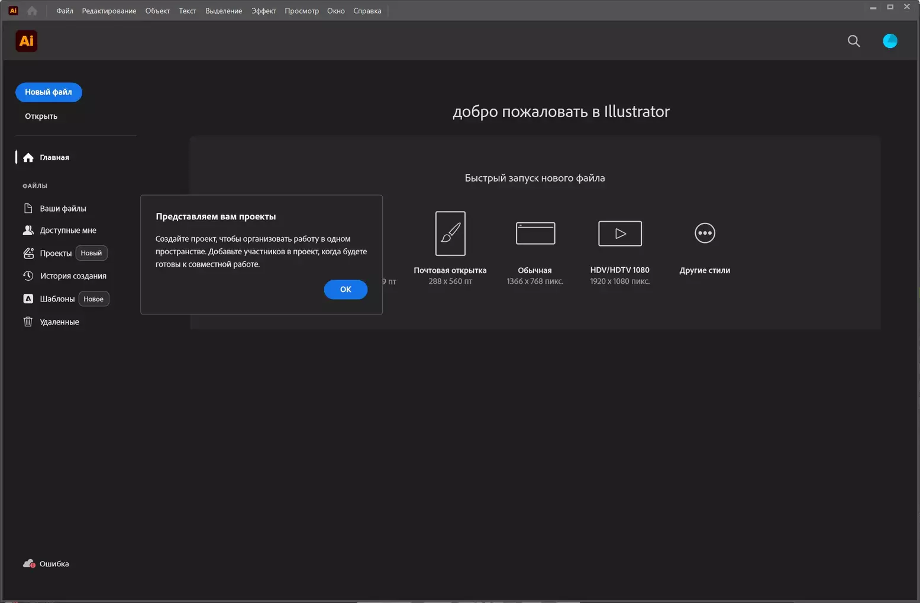The width and height of the screenshot is (920, 603).
Task: Open the Эффект menu
Action: [263, 11]
